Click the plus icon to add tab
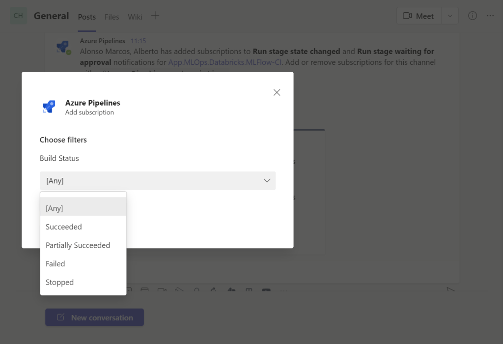The height and width of the screenshot is (344, 503). pyautogui.click(x=155, y=16)
